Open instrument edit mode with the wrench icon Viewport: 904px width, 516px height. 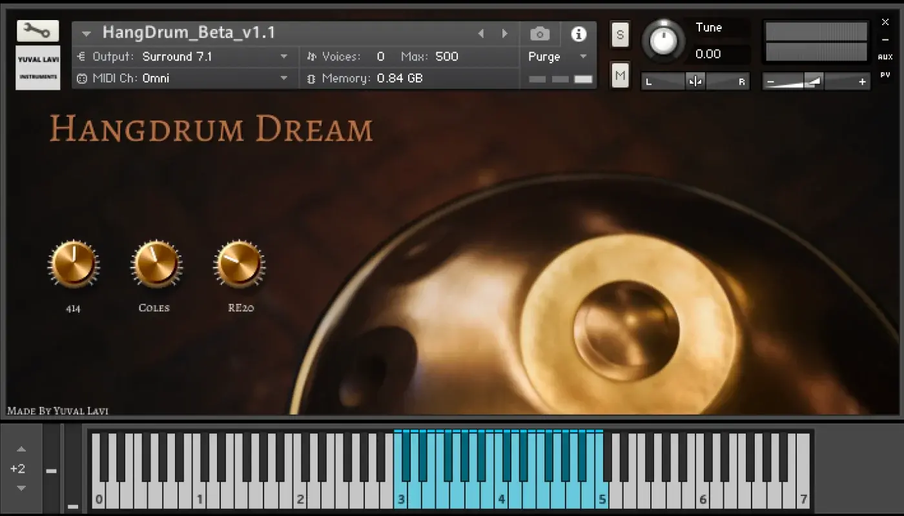point(37,30)
